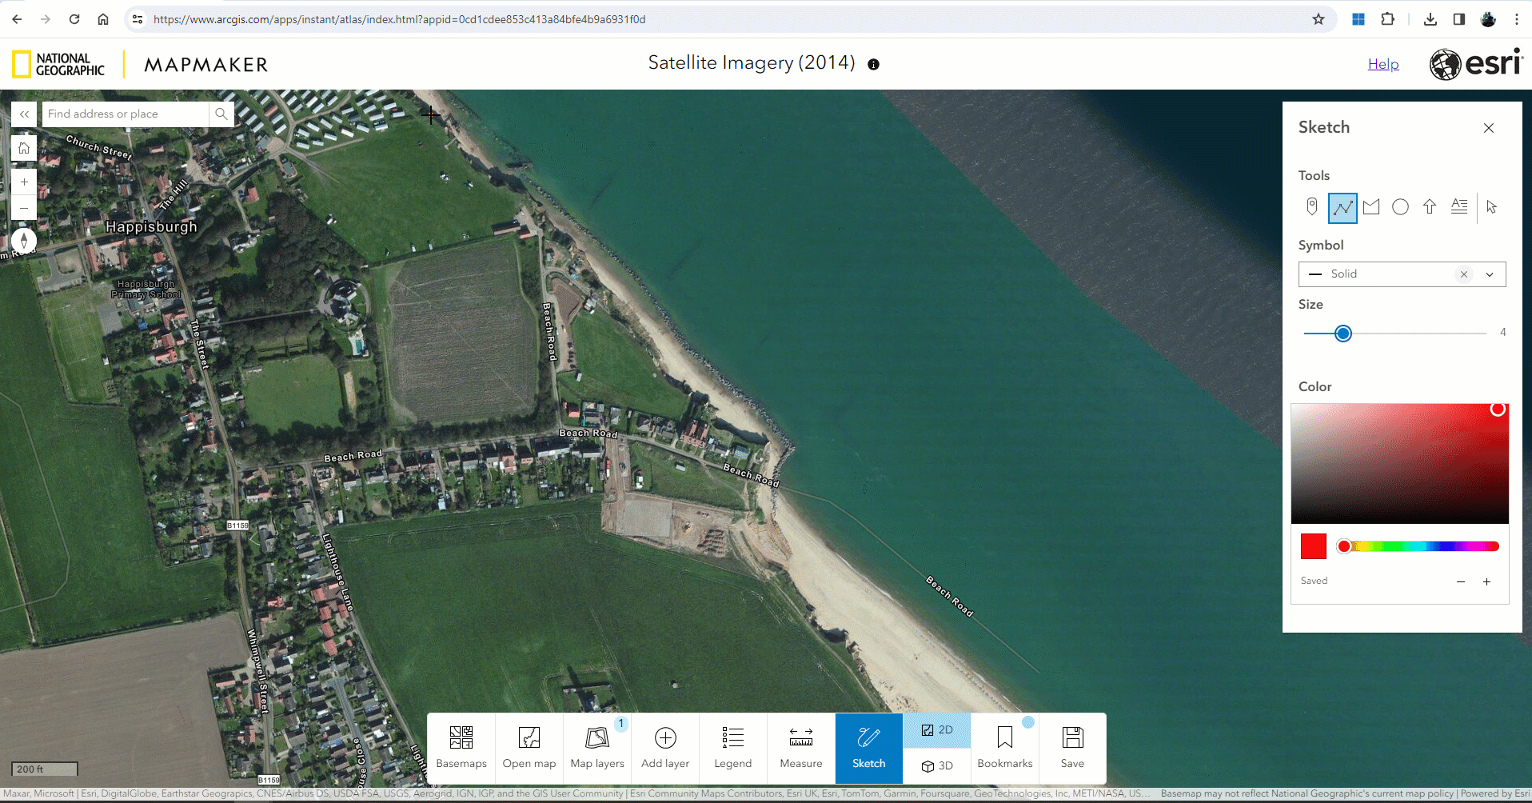Open the Measure tool

click(x=800, y=746)
